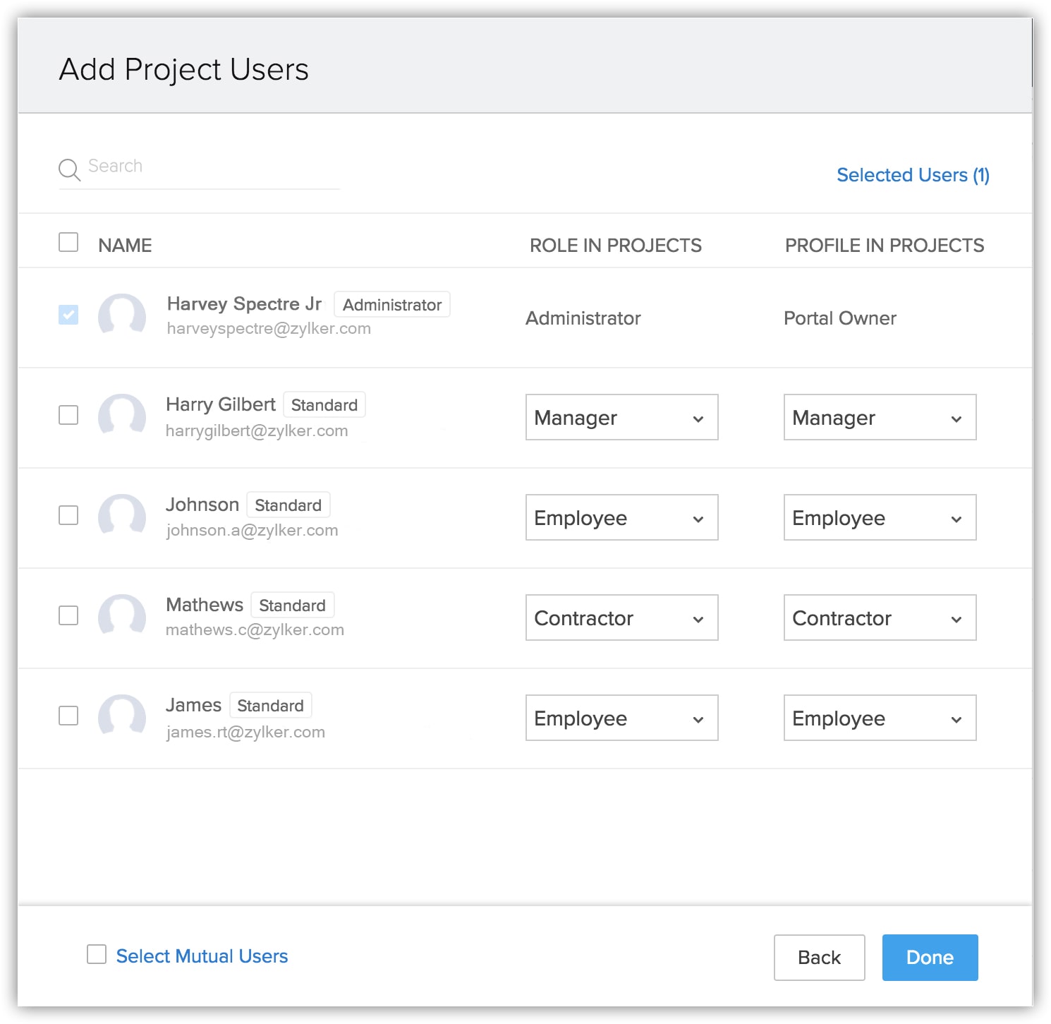This screenshot has width=1051, height=1024.
Task: Click the Administrator badge next to Harvey
Action: pyautogui.click(x=392, y=305)
